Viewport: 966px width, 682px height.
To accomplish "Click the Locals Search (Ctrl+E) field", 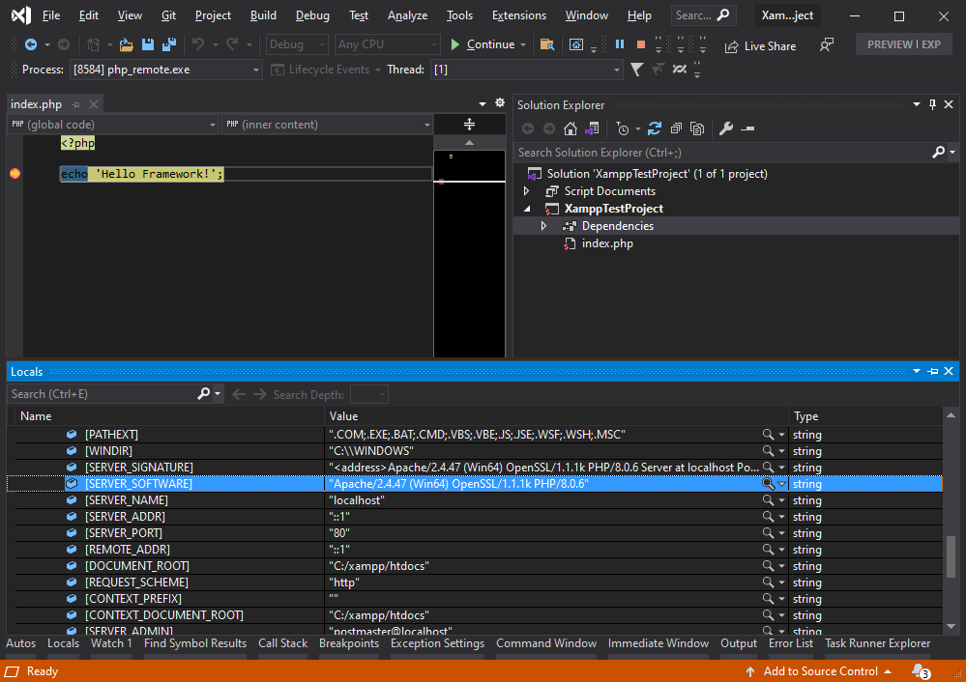I will 102,394.
